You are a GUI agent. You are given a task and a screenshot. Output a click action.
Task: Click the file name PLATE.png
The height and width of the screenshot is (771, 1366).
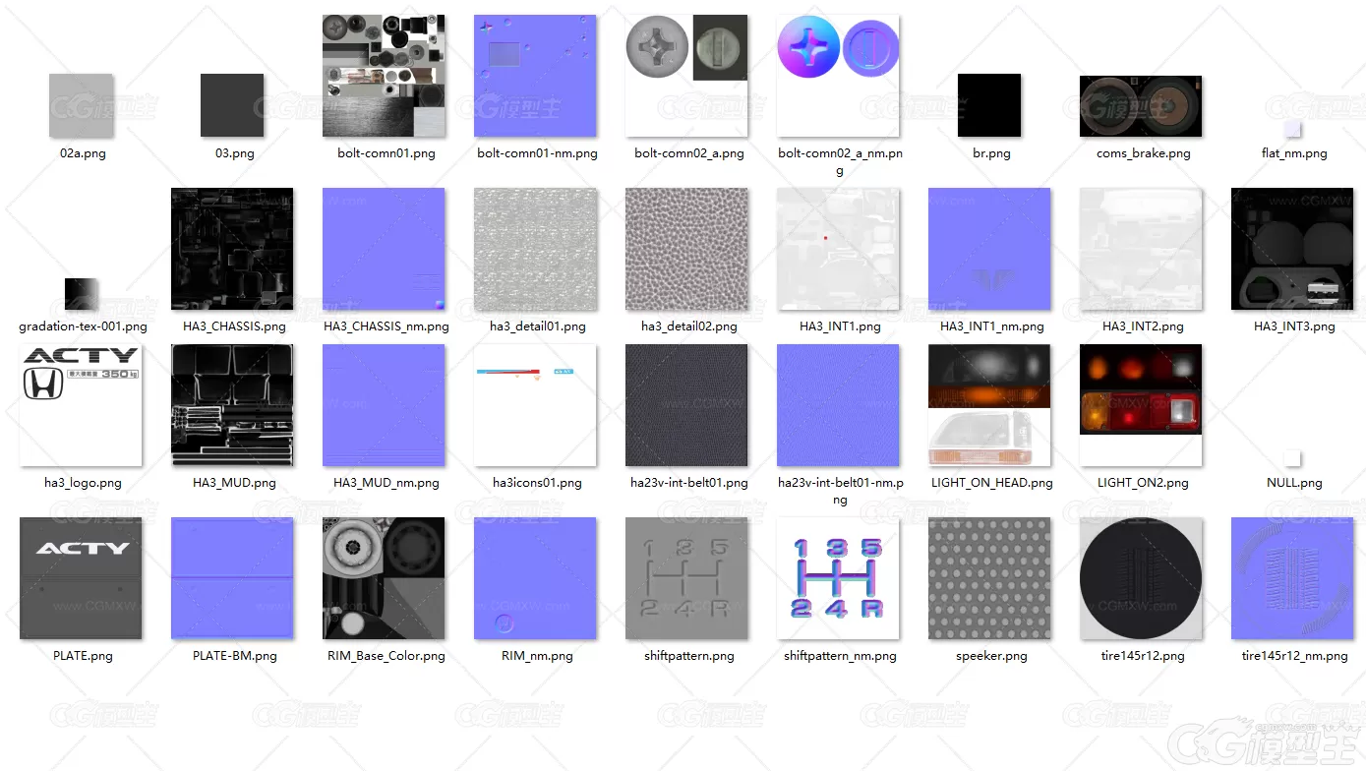83,656
